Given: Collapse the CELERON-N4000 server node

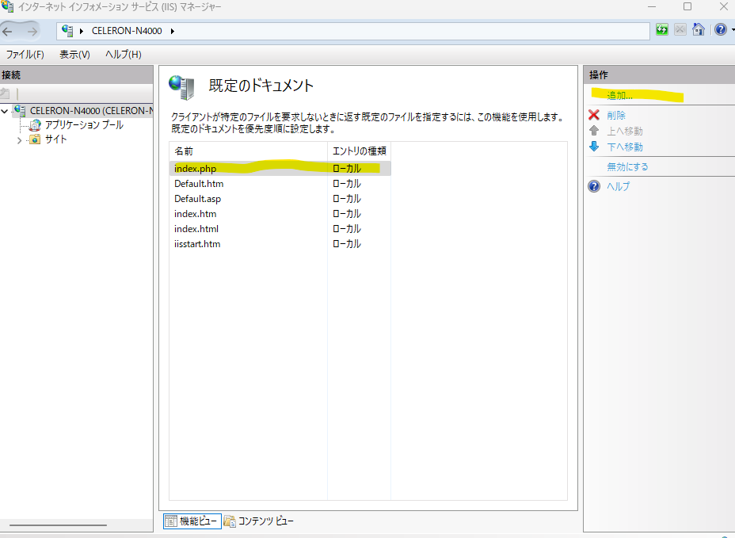Looking at the screenshot, I should [5, 111].
